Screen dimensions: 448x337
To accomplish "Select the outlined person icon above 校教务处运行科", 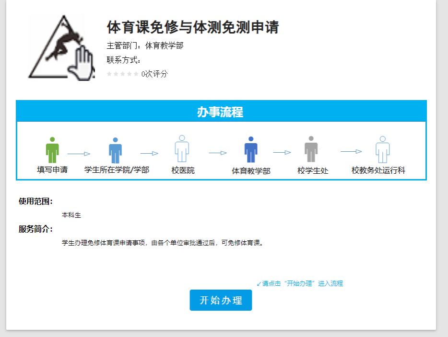I will (382, 150).
